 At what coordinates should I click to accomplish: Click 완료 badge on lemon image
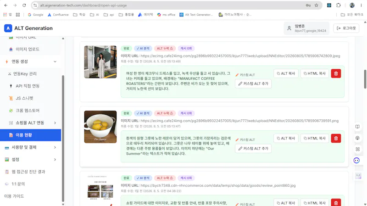point(127,113)
